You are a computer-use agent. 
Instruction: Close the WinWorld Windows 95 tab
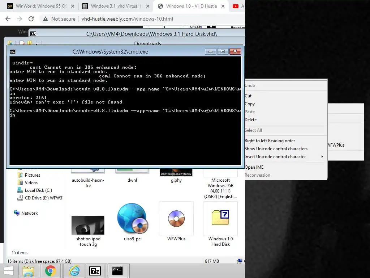(73, 6)
